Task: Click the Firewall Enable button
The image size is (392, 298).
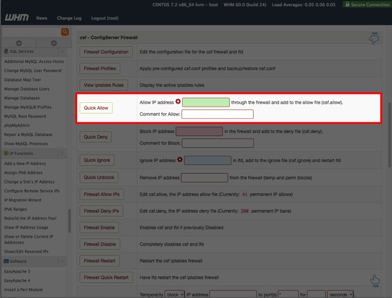Action: click(99, 227)
